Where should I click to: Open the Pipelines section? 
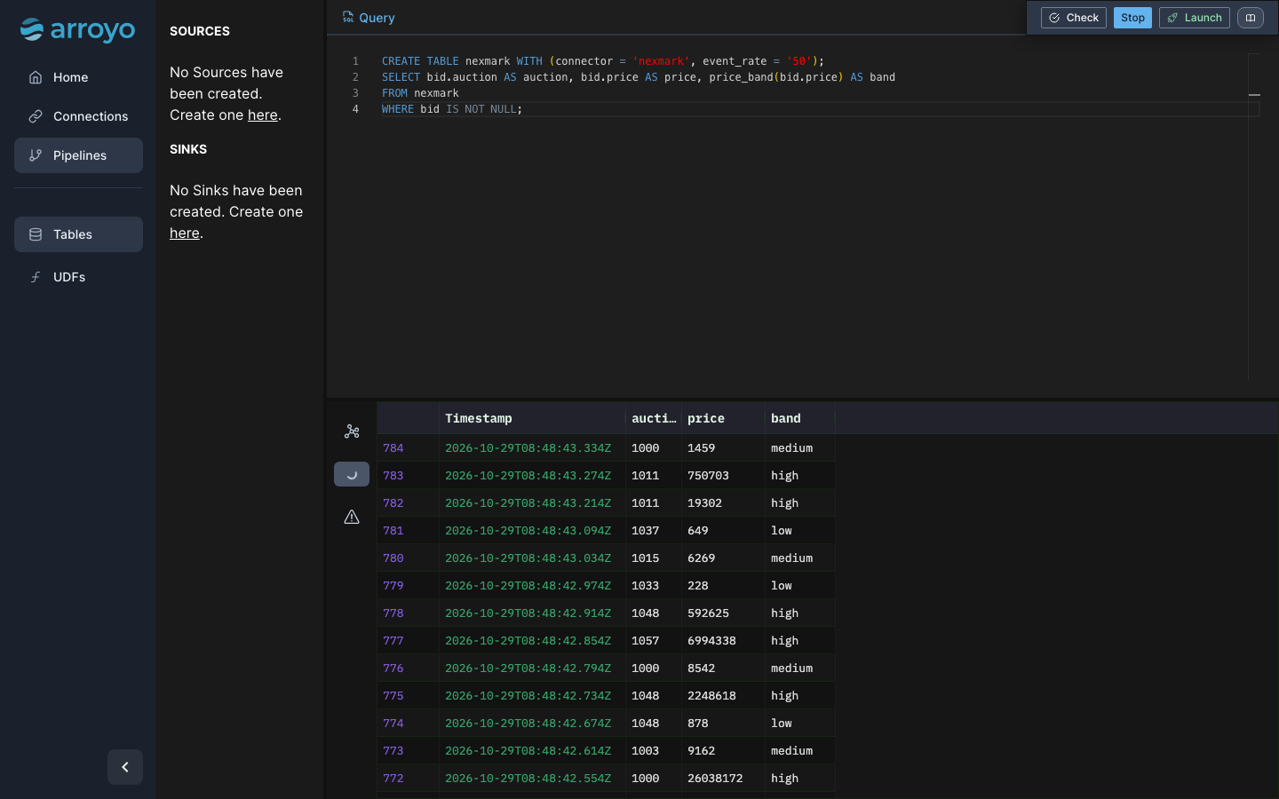tap(78, 155)
